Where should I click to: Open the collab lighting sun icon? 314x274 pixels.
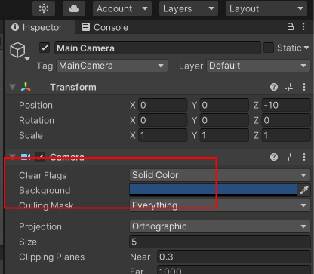[44, 8]
